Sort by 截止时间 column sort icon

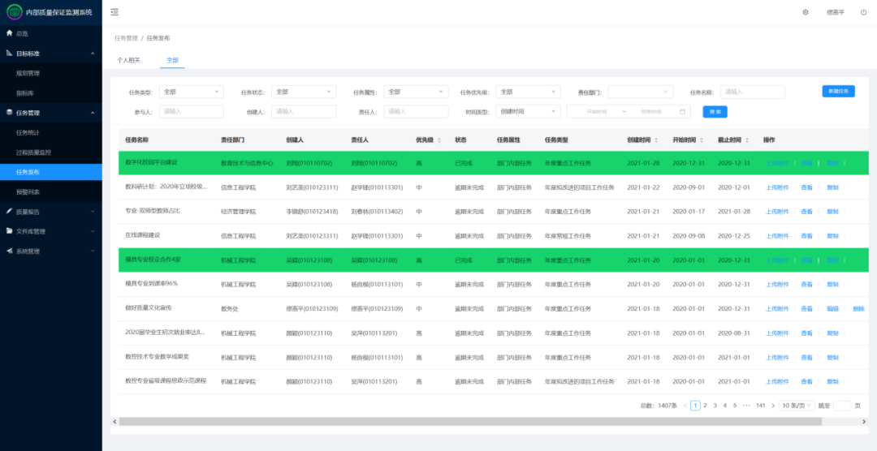(747, 140)
